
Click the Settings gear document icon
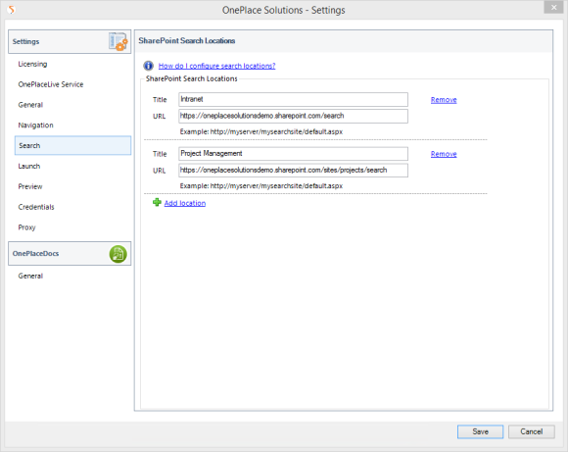(118, 42)
